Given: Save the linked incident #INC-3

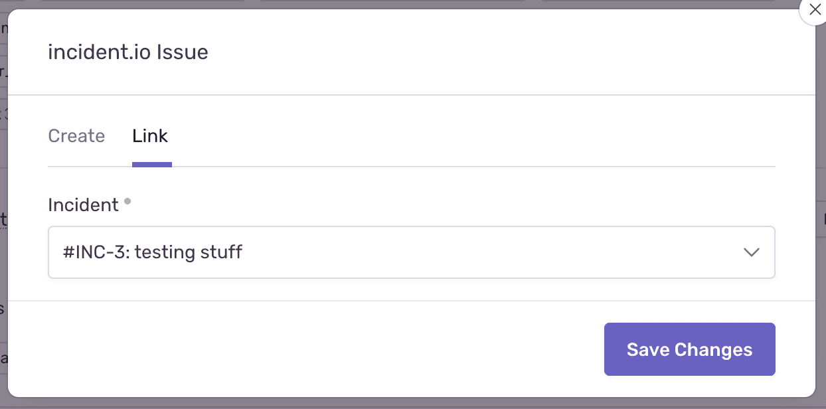Looking at the screenshot, I should (x=689, y=349).
